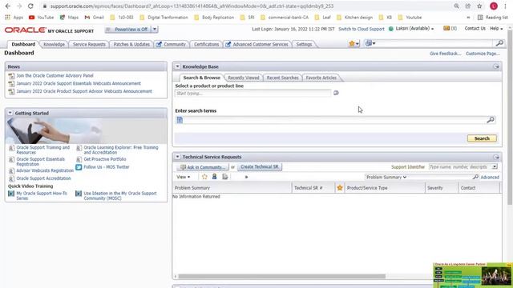This screenshot has width=513, height=288.
Task: Reload the page with the refresh icon
Action: click(x=30, y=6)
